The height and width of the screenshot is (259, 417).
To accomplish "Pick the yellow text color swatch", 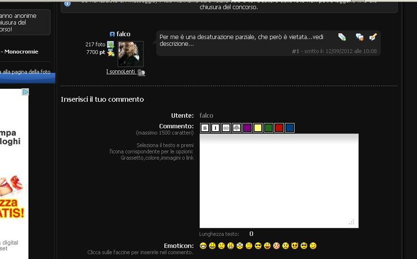I will click(258, 128).
